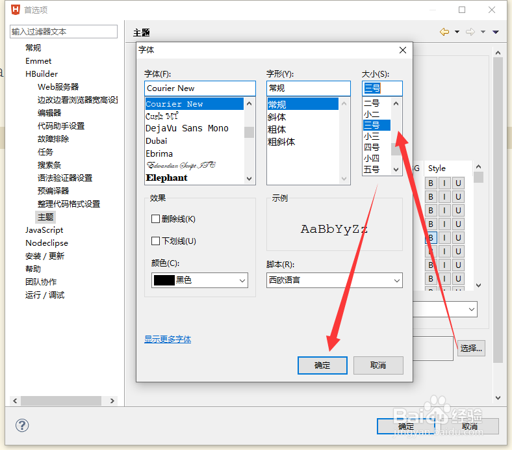The image size is (512, 450).
Task: Select size 小三 in size list
Action: [x=372, y=137]
